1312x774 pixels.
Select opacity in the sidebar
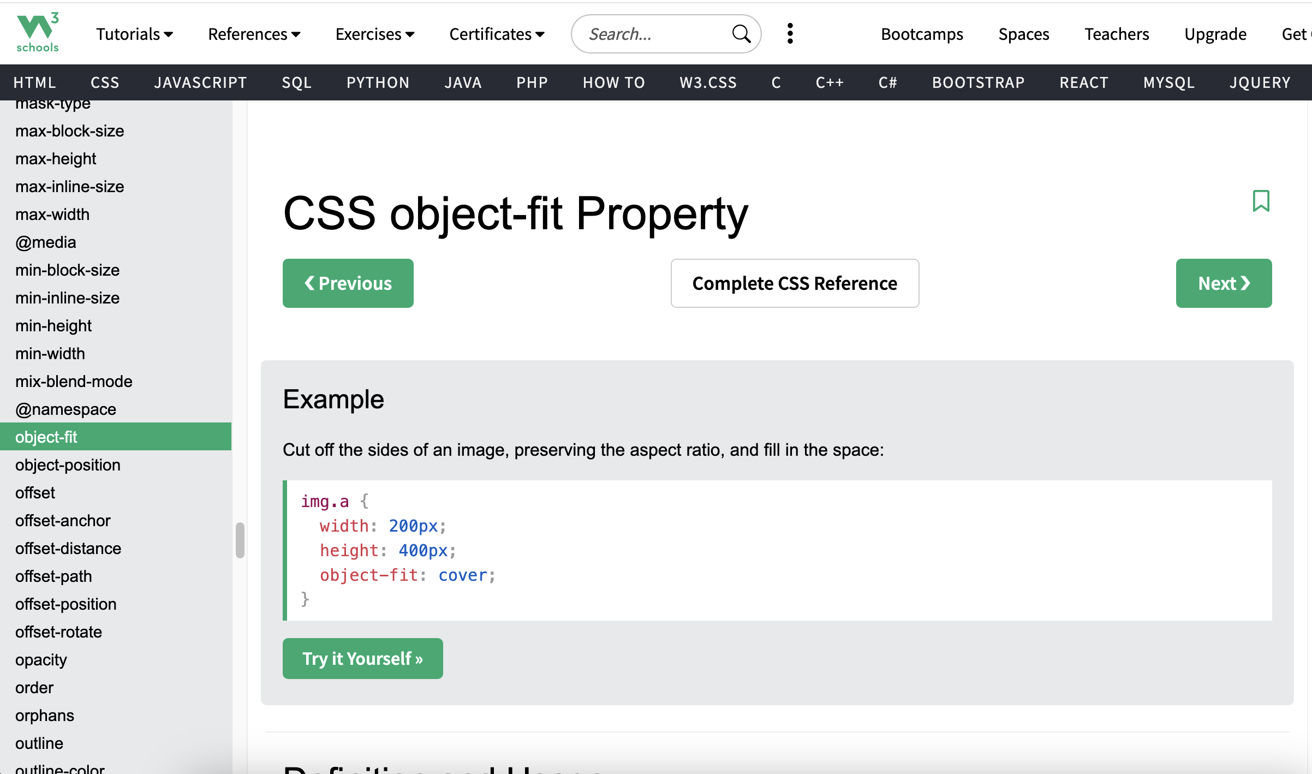click(41, 659)
